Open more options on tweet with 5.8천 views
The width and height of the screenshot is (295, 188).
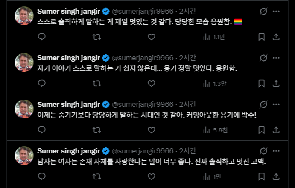click(x=277, y=104)
